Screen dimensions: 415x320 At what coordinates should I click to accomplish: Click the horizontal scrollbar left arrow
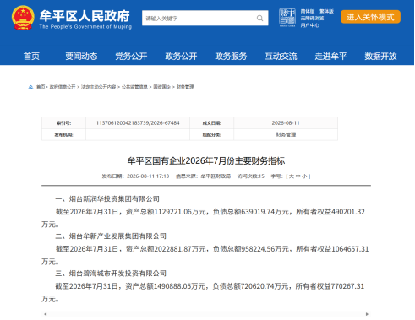46,314
